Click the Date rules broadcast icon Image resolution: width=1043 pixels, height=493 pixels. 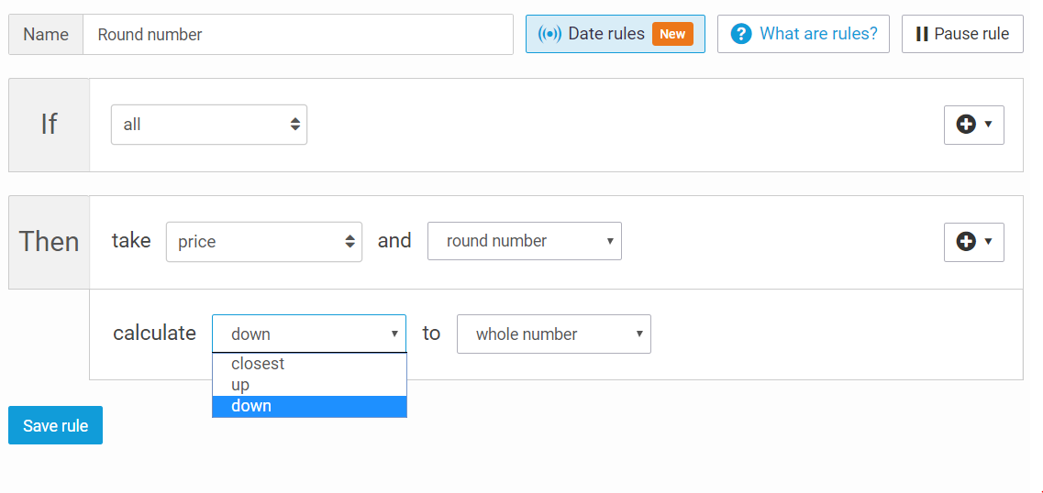click(x=549, y=34)
